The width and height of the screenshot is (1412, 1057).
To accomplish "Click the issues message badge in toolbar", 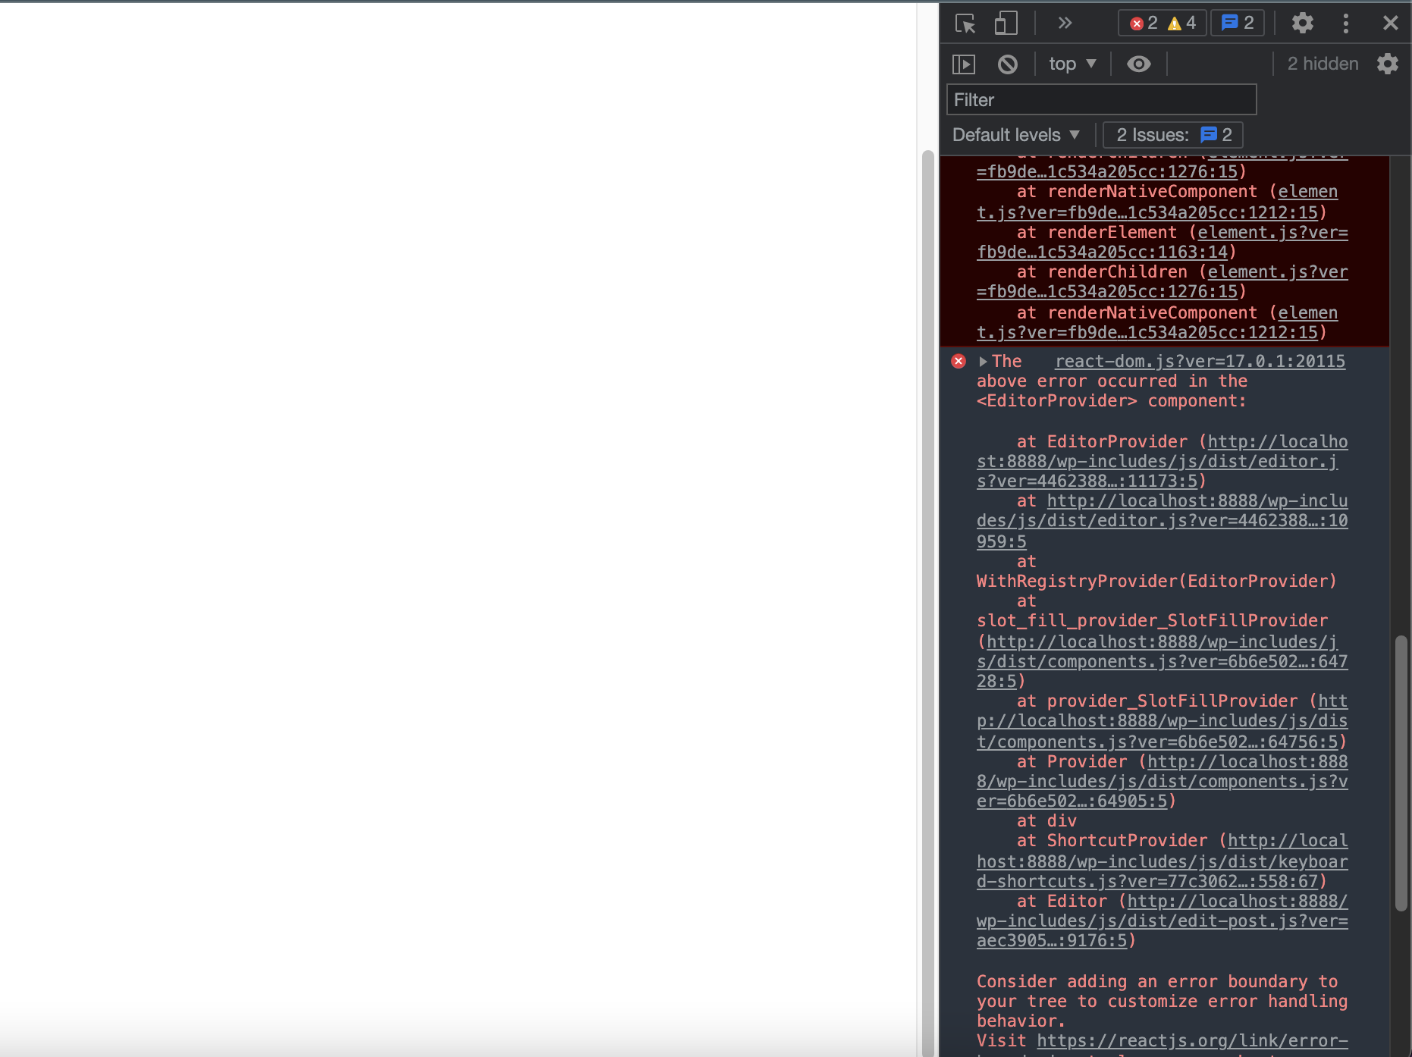I will click(1237, 23).
